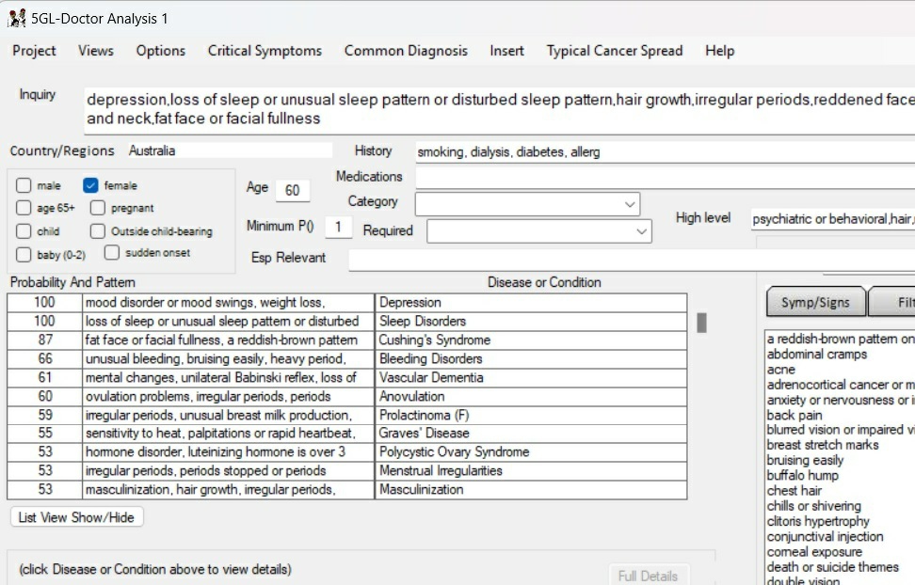
Task: Select the Polycystic Ovary Syndrome row
Action: [454, 452]
